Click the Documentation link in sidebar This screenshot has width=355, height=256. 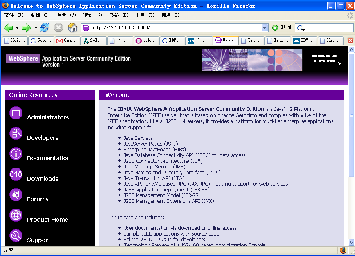pos(49,158)
